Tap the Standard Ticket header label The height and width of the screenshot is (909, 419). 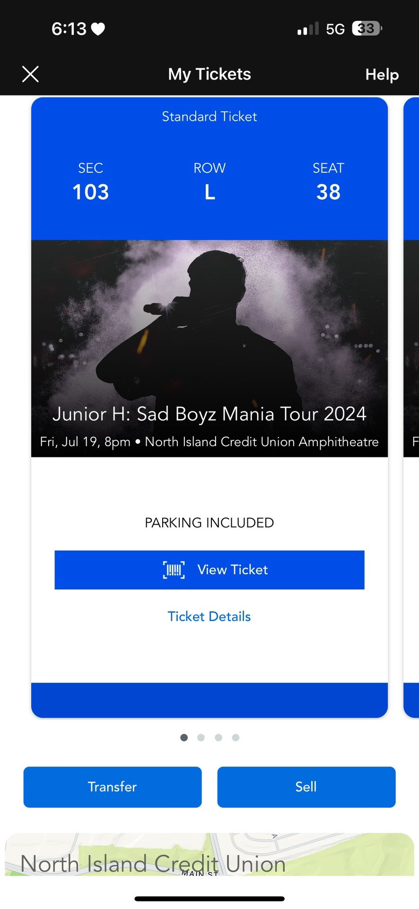coord(209,116)
